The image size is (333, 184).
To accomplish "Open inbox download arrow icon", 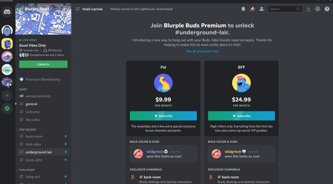I will pos(308,9).
